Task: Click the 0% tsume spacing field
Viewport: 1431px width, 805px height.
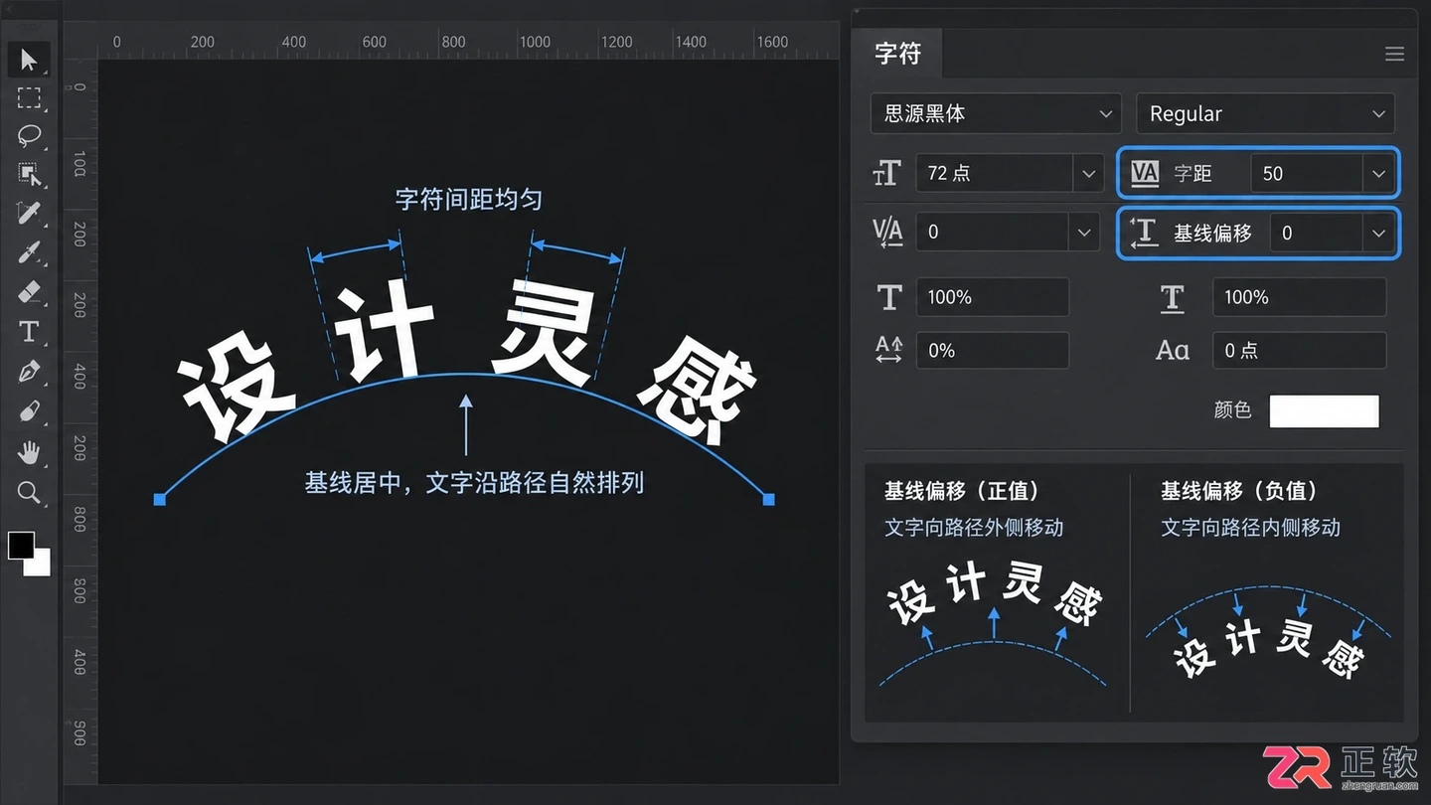Action: 992,351
